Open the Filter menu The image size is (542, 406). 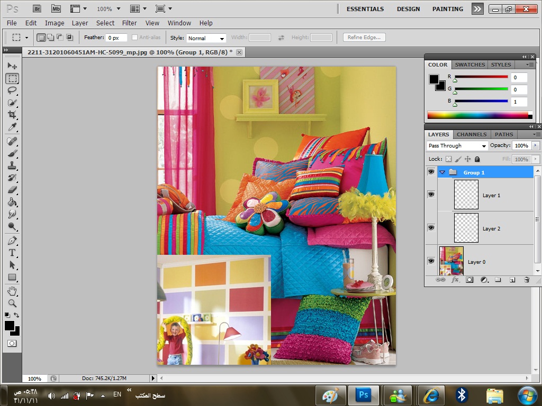point(129,23)
